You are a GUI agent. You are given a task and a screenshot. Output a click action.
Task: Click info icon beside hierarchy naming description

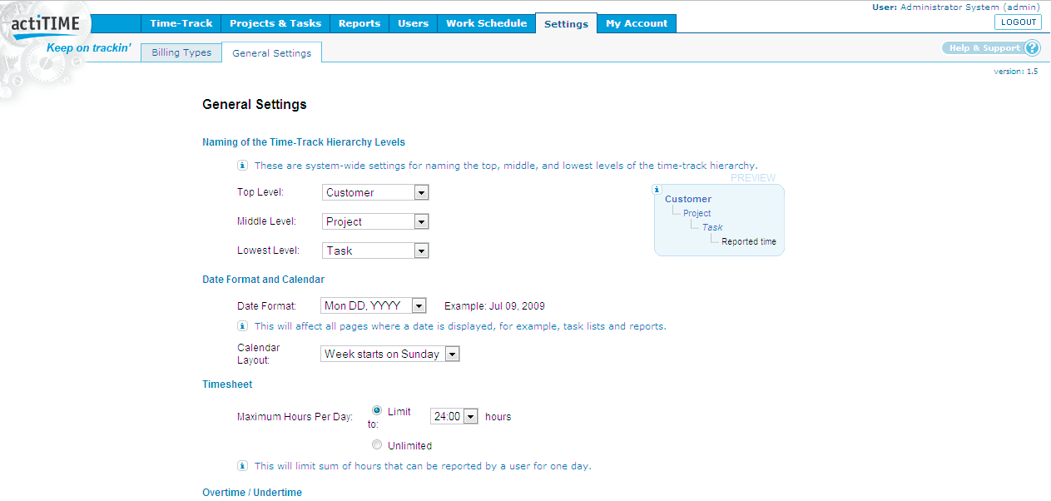pos(242,166)
